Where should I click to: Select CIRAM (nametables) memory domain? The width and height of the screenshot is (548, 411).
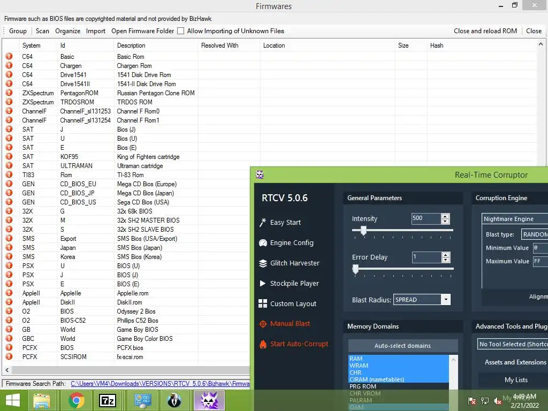398,379
